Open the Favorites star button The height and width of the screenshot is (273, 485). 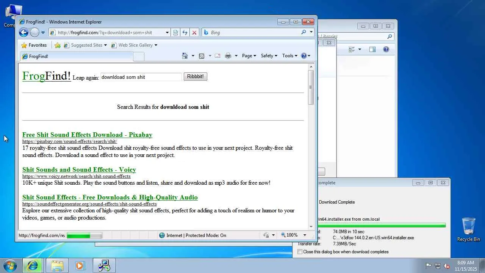coord(34,45)
